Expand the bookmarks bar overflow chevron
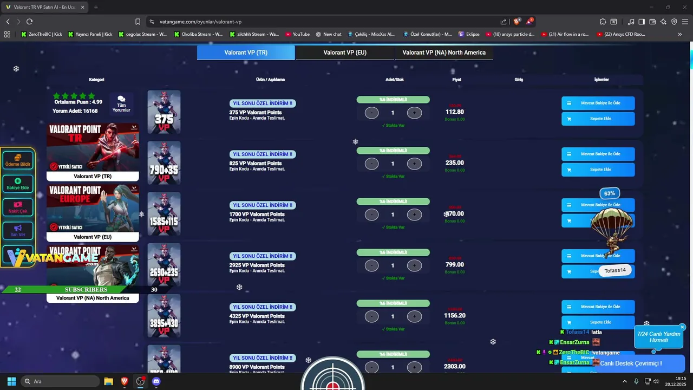This screenshot has width=693, height=390. click(680, 34)
